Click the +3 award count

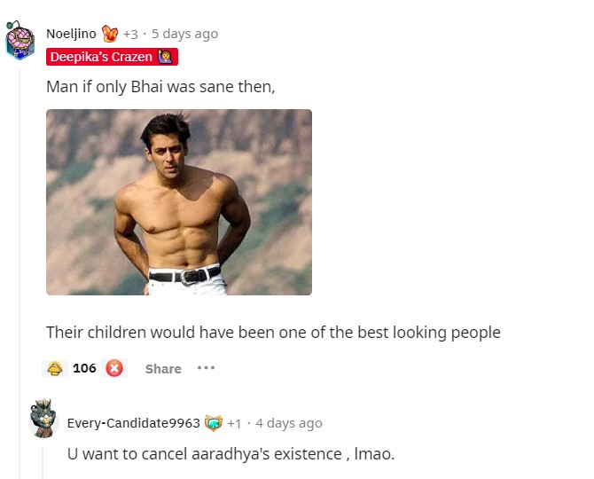point(130,34)
